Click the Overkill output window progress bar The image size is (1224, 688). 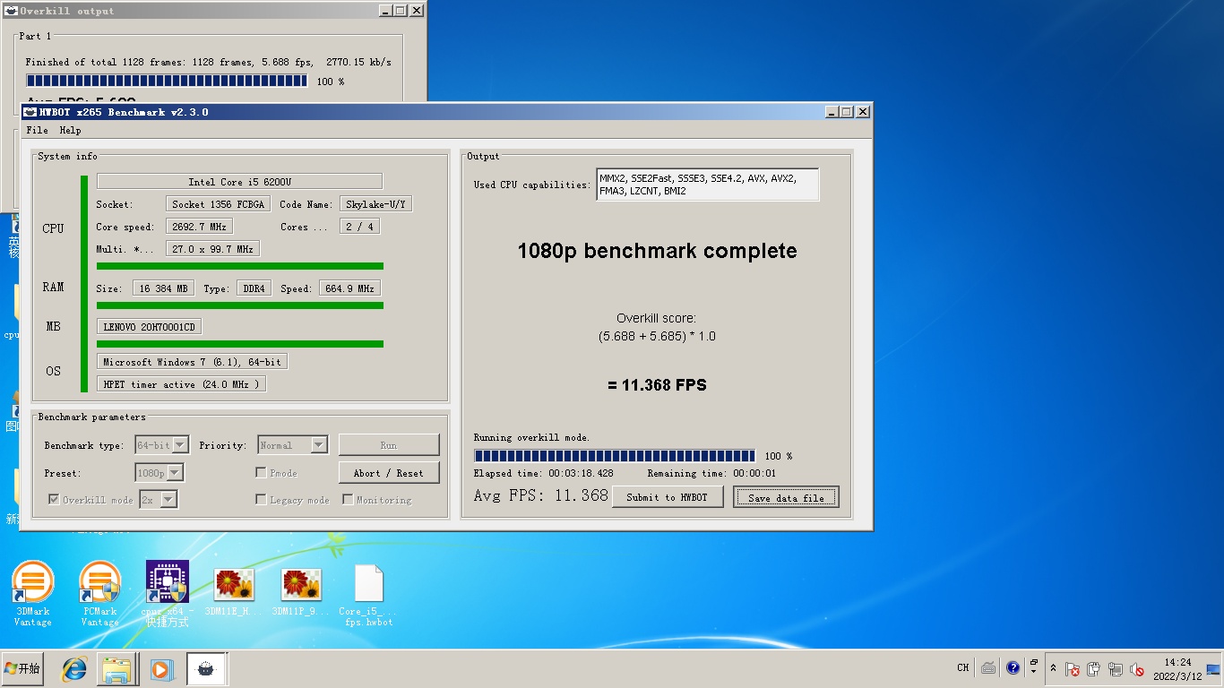coord(168,82)
